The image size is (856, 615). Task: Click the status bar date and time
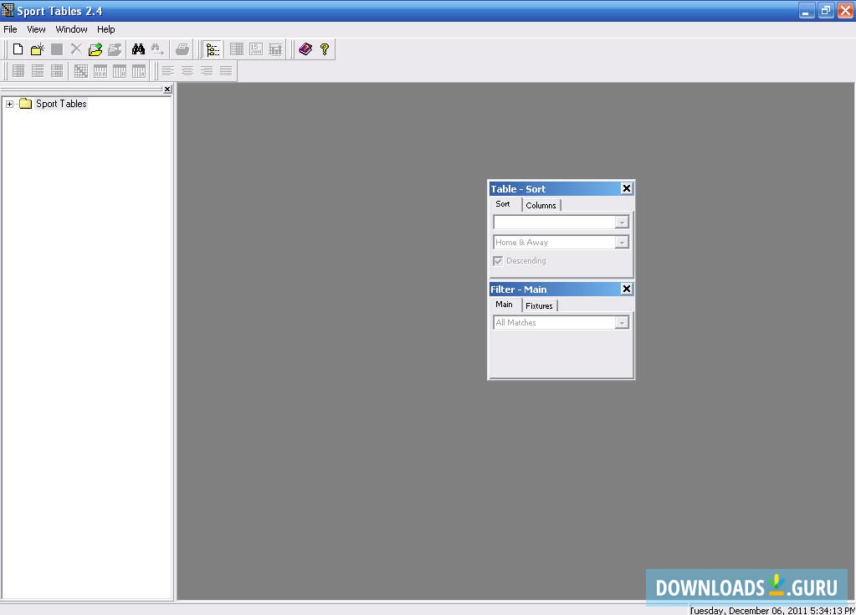pos(772,611)
